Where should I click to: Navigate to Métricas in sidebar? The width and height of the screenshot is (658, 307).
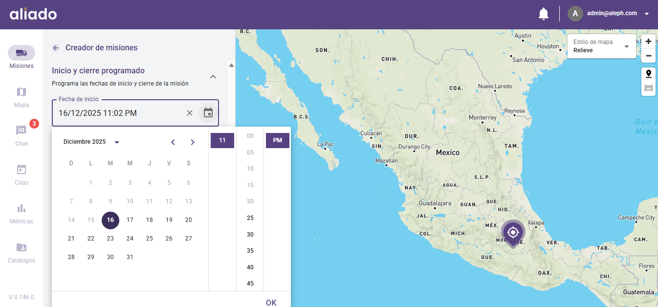click(22, 213)
